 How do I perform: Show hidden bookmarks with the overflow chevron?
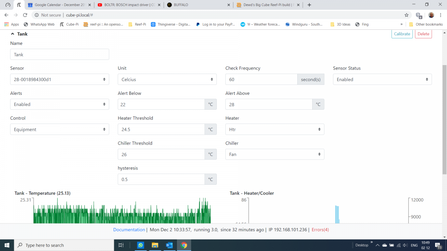402,24
